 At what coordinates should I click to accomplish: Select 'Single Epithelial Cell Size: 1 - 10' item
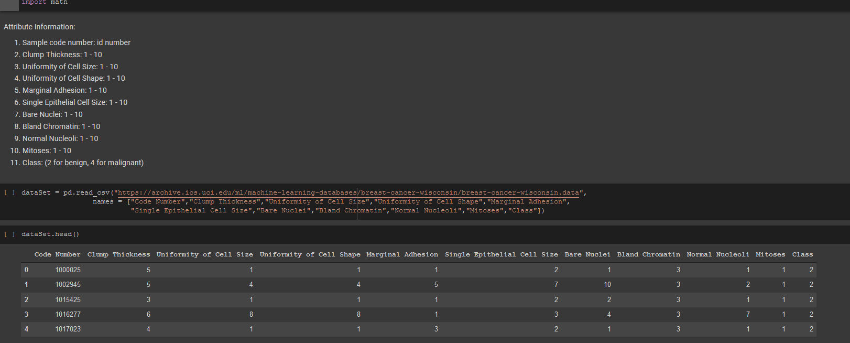point(75,102)
